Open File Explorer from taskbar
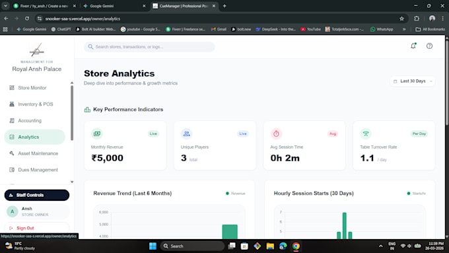Screen dimensions: 449x253 click(x=270, y=246)
